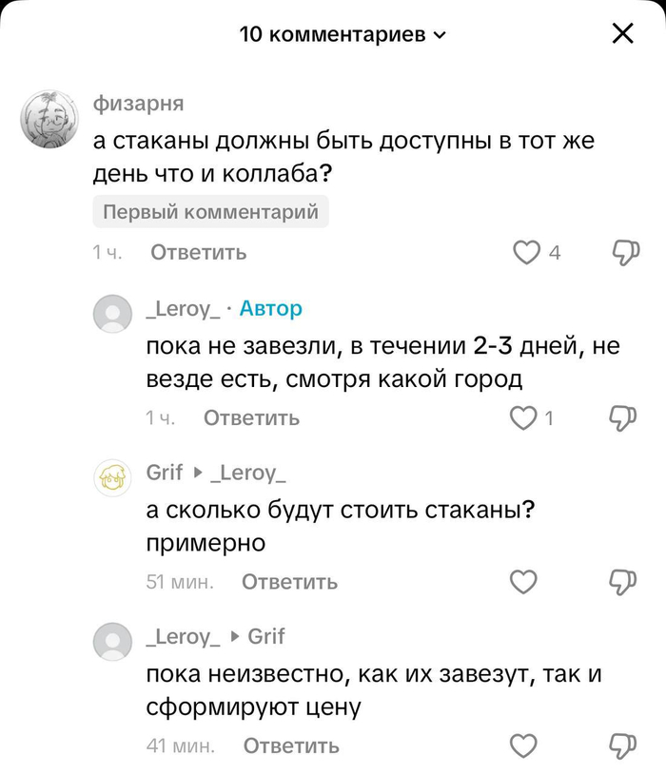Reply to Grif's 51 мин. comment
Screen dimensions: 666x774
coord(289,581)
